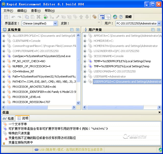The image size is (163, 154).
Task: Expand all in the 用户变量 panel
Action: pos(159,30)
